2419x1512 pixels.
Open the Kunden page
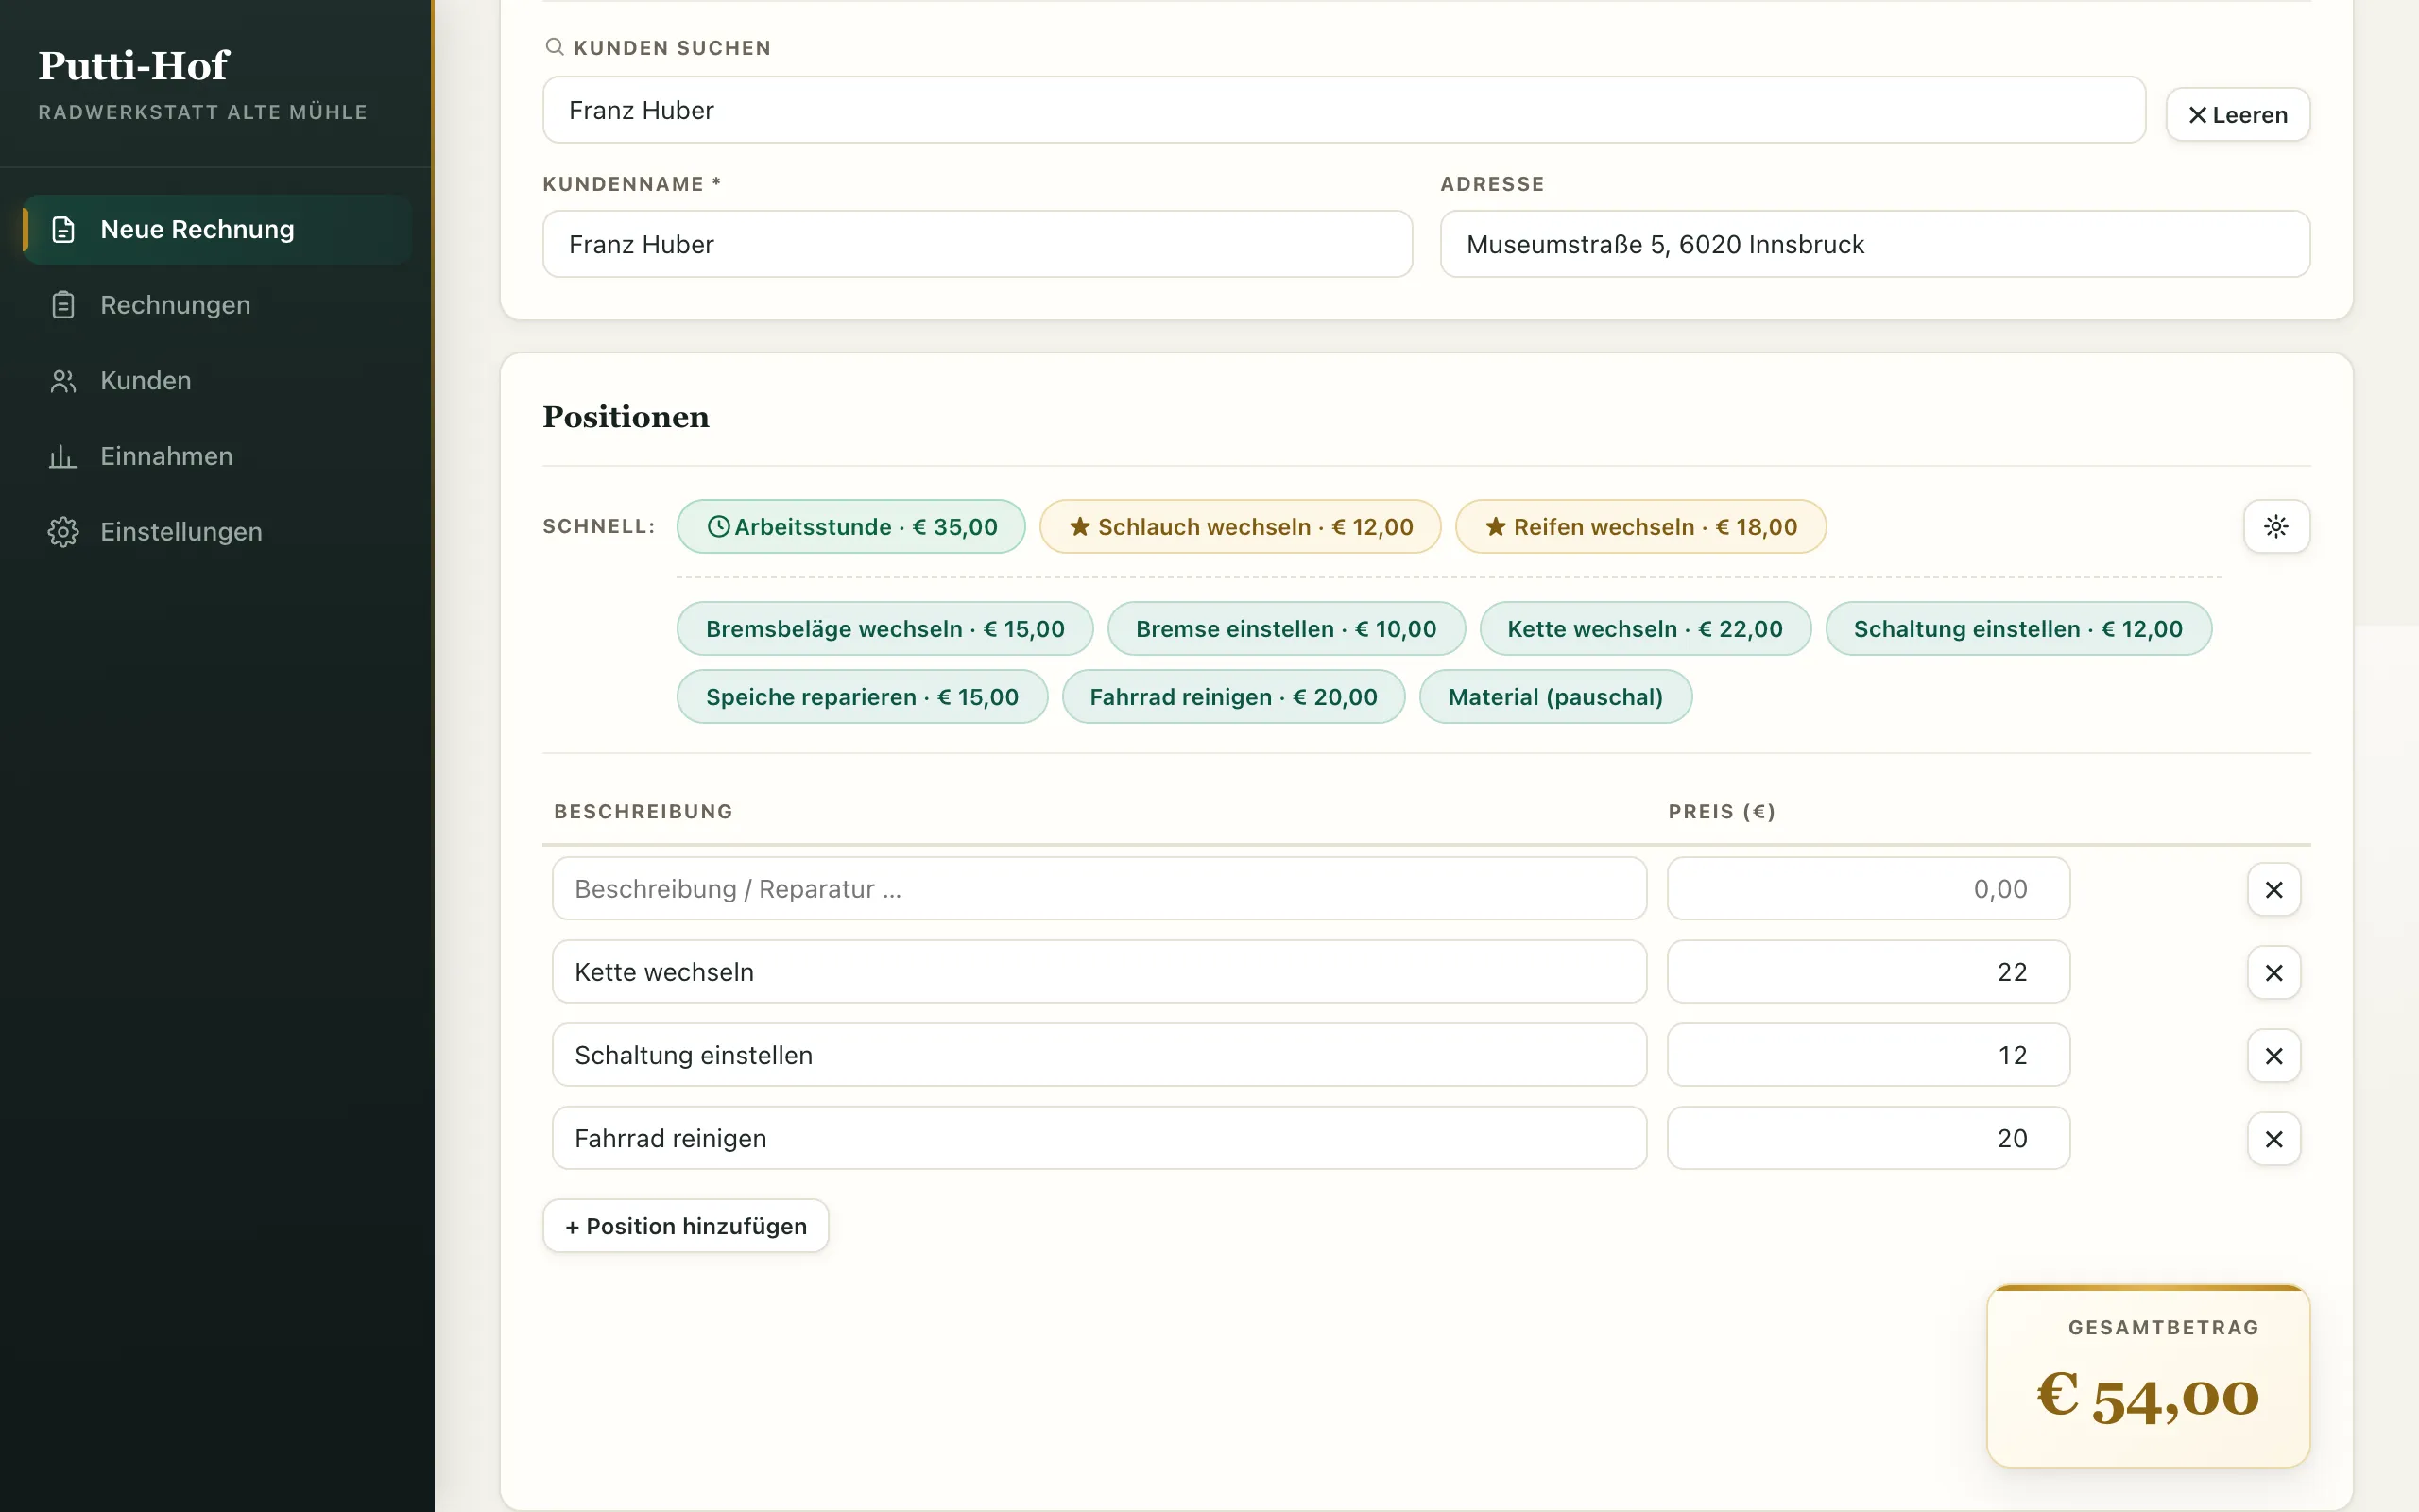(x=217, y=380)
